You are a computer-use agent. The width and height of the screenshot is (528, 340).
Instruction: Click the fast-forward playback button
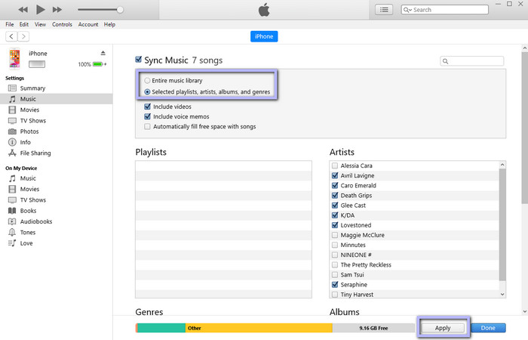[x=57, y=9]
